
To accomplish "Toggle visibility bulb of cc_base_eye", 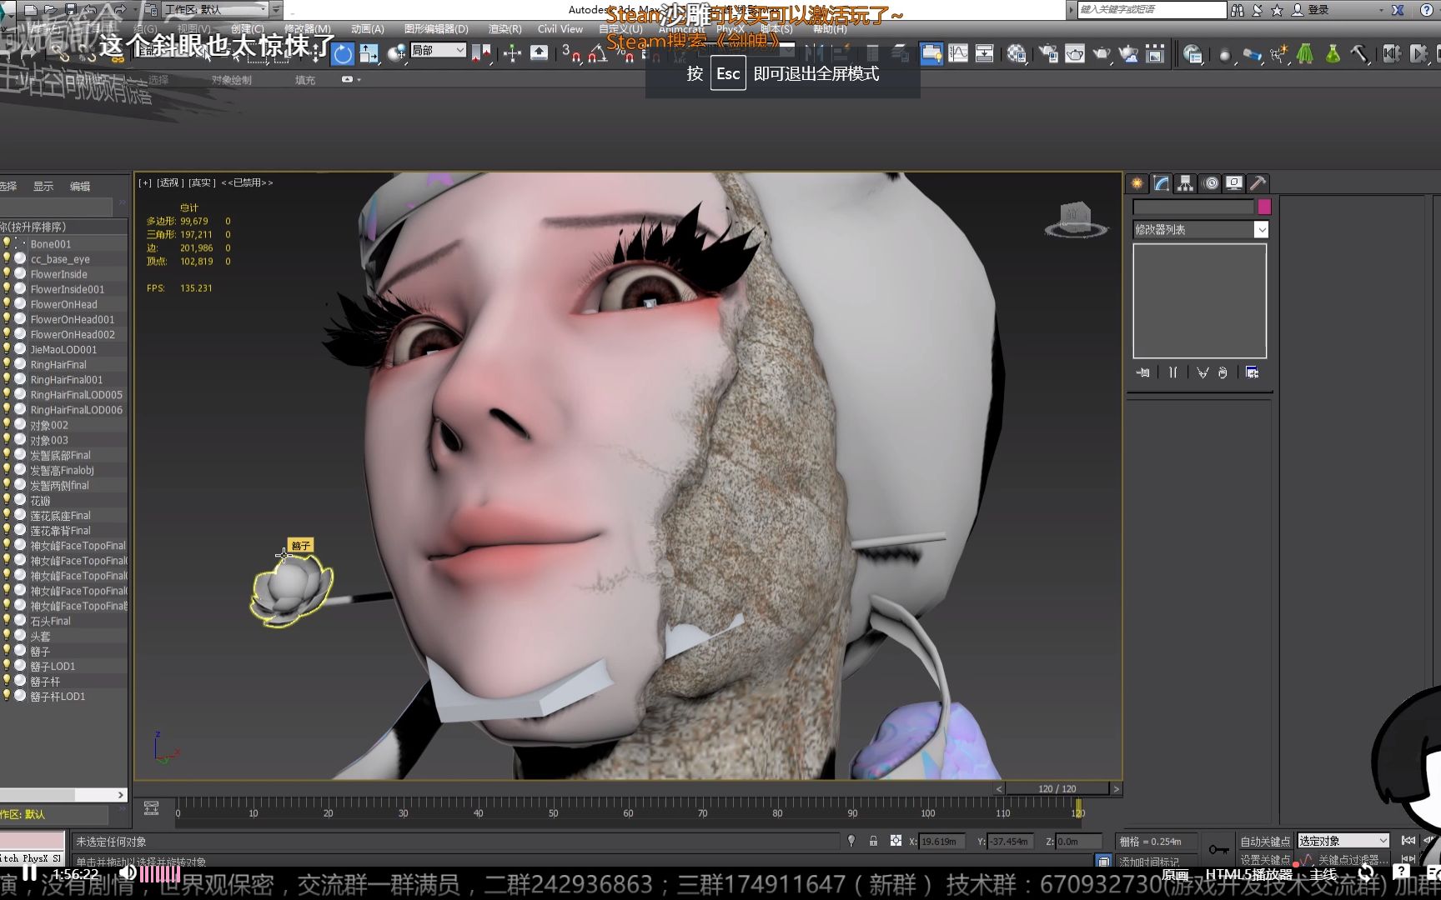I will click(7, 258).
